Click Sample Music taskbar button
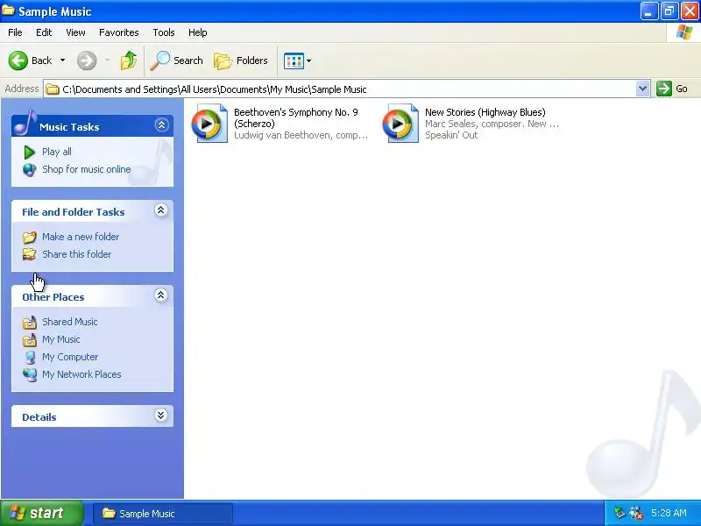This screenshot has height=526, width=701. point(163,514)
